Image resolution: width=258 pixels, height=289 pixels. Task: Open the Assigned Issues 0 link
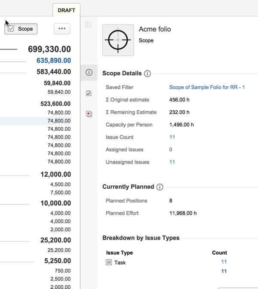pos(171,150)
